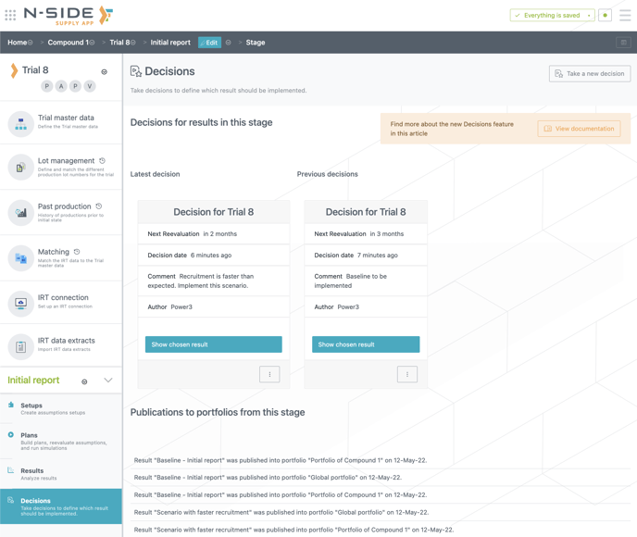The width and height of the screenshot is (637, 537).
Task: Go to Setups in the sidebar
Action: 31,406
